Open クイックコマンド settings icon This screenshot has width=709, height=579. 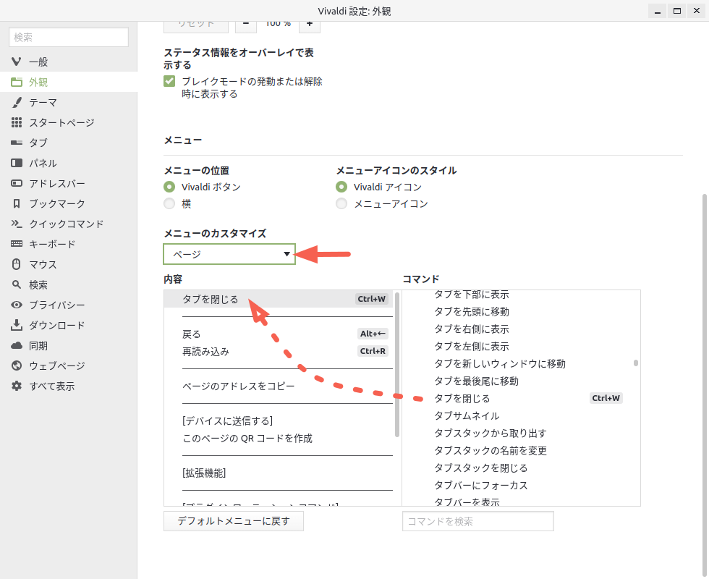pyautogui.click(x=16, y=224)
